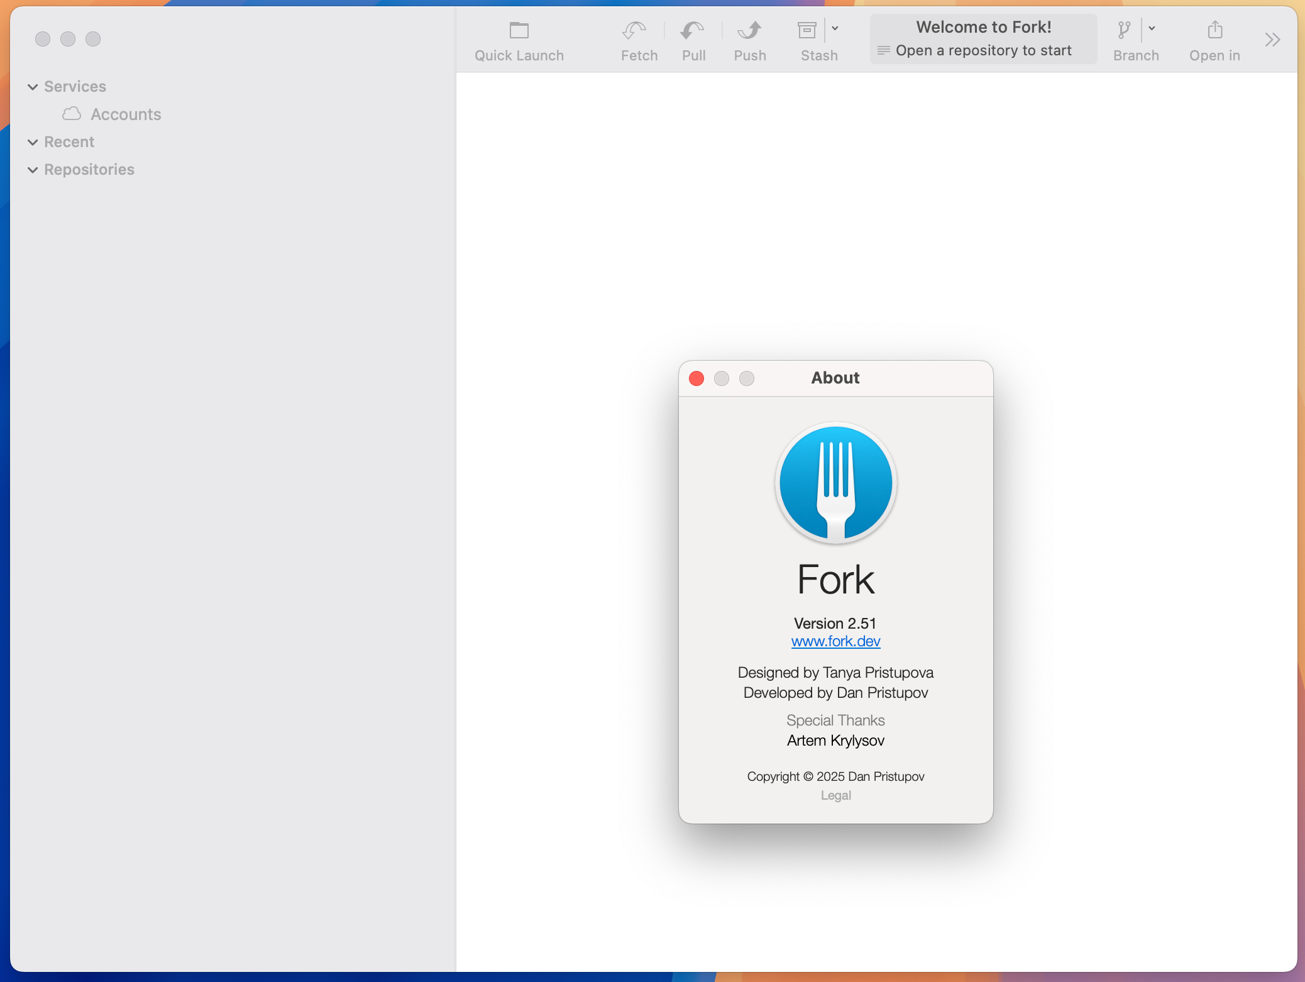The width and height of the screenshot is (1305, 982).
Task: Collapse the Repositories section
Action: click(33, 170)
